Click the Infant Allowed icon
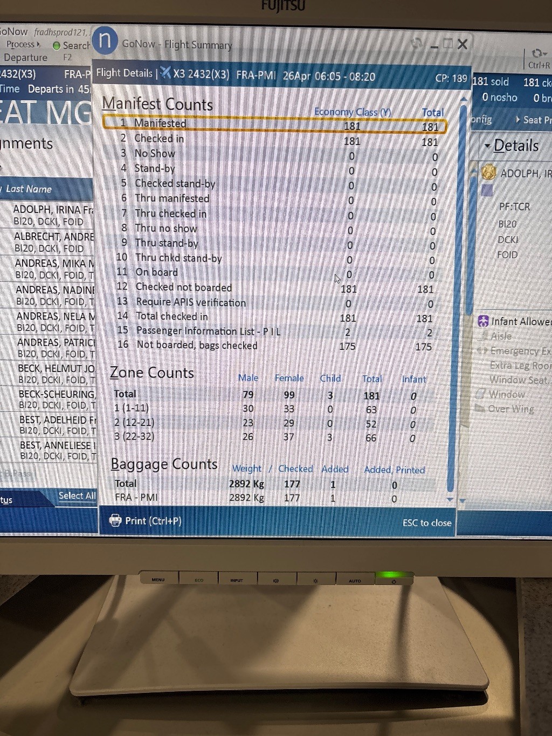The image size is (552, 736). (484, 321)
